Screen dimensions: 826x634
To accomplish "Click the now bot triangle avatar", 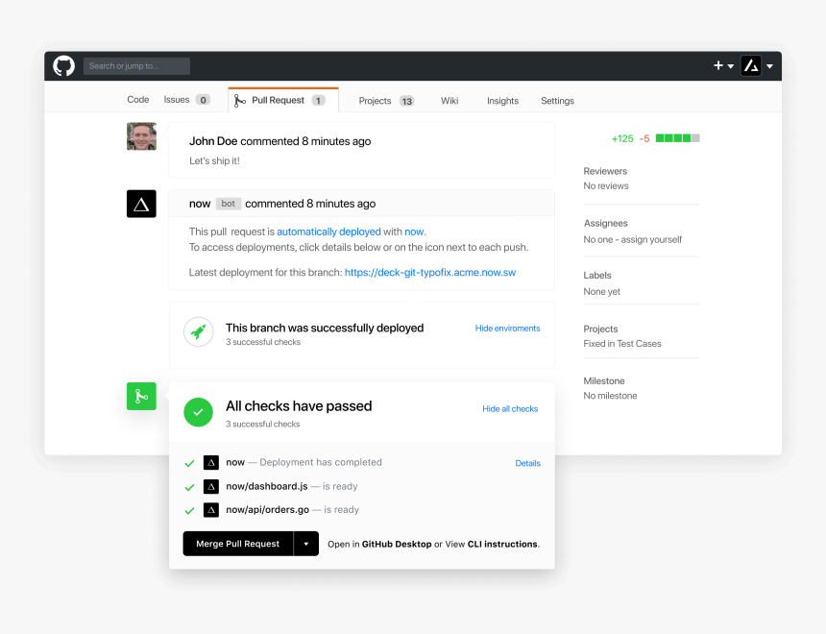I will pos(141,204).
